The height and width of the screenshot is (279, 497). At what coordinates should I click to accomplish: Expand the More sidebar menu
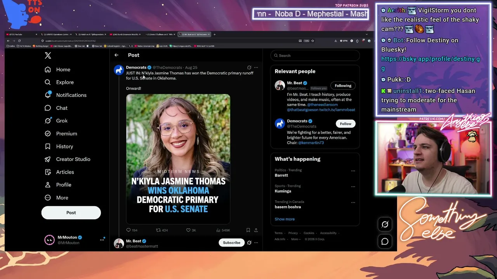coord(56,197)
